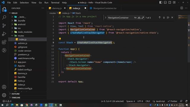Toggle secondary side bar layout icon
Image resolution: width=190 pixels, height=107 pixels.
tap(170, 2)
